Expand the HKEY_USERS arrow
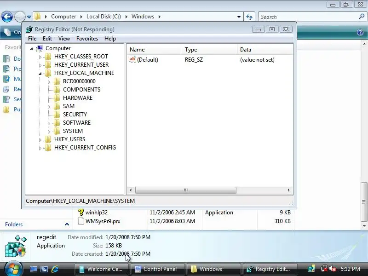This screenshot has width=368, height=276. (x=40, y=140)
